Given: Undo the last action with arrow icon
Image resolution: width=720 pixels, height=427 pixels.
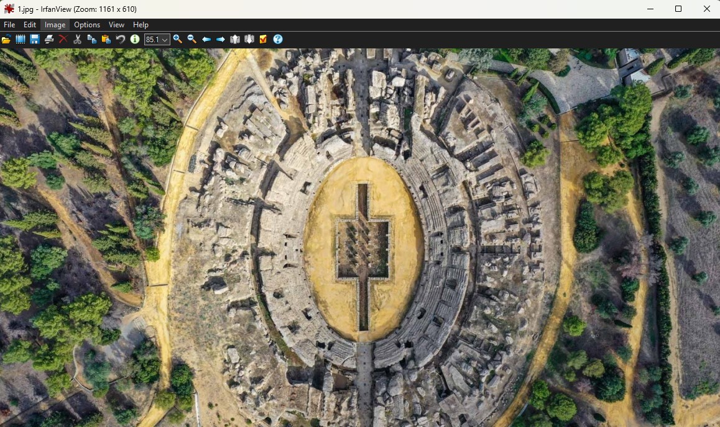Looking at the screenshot, I should (121, 39).
